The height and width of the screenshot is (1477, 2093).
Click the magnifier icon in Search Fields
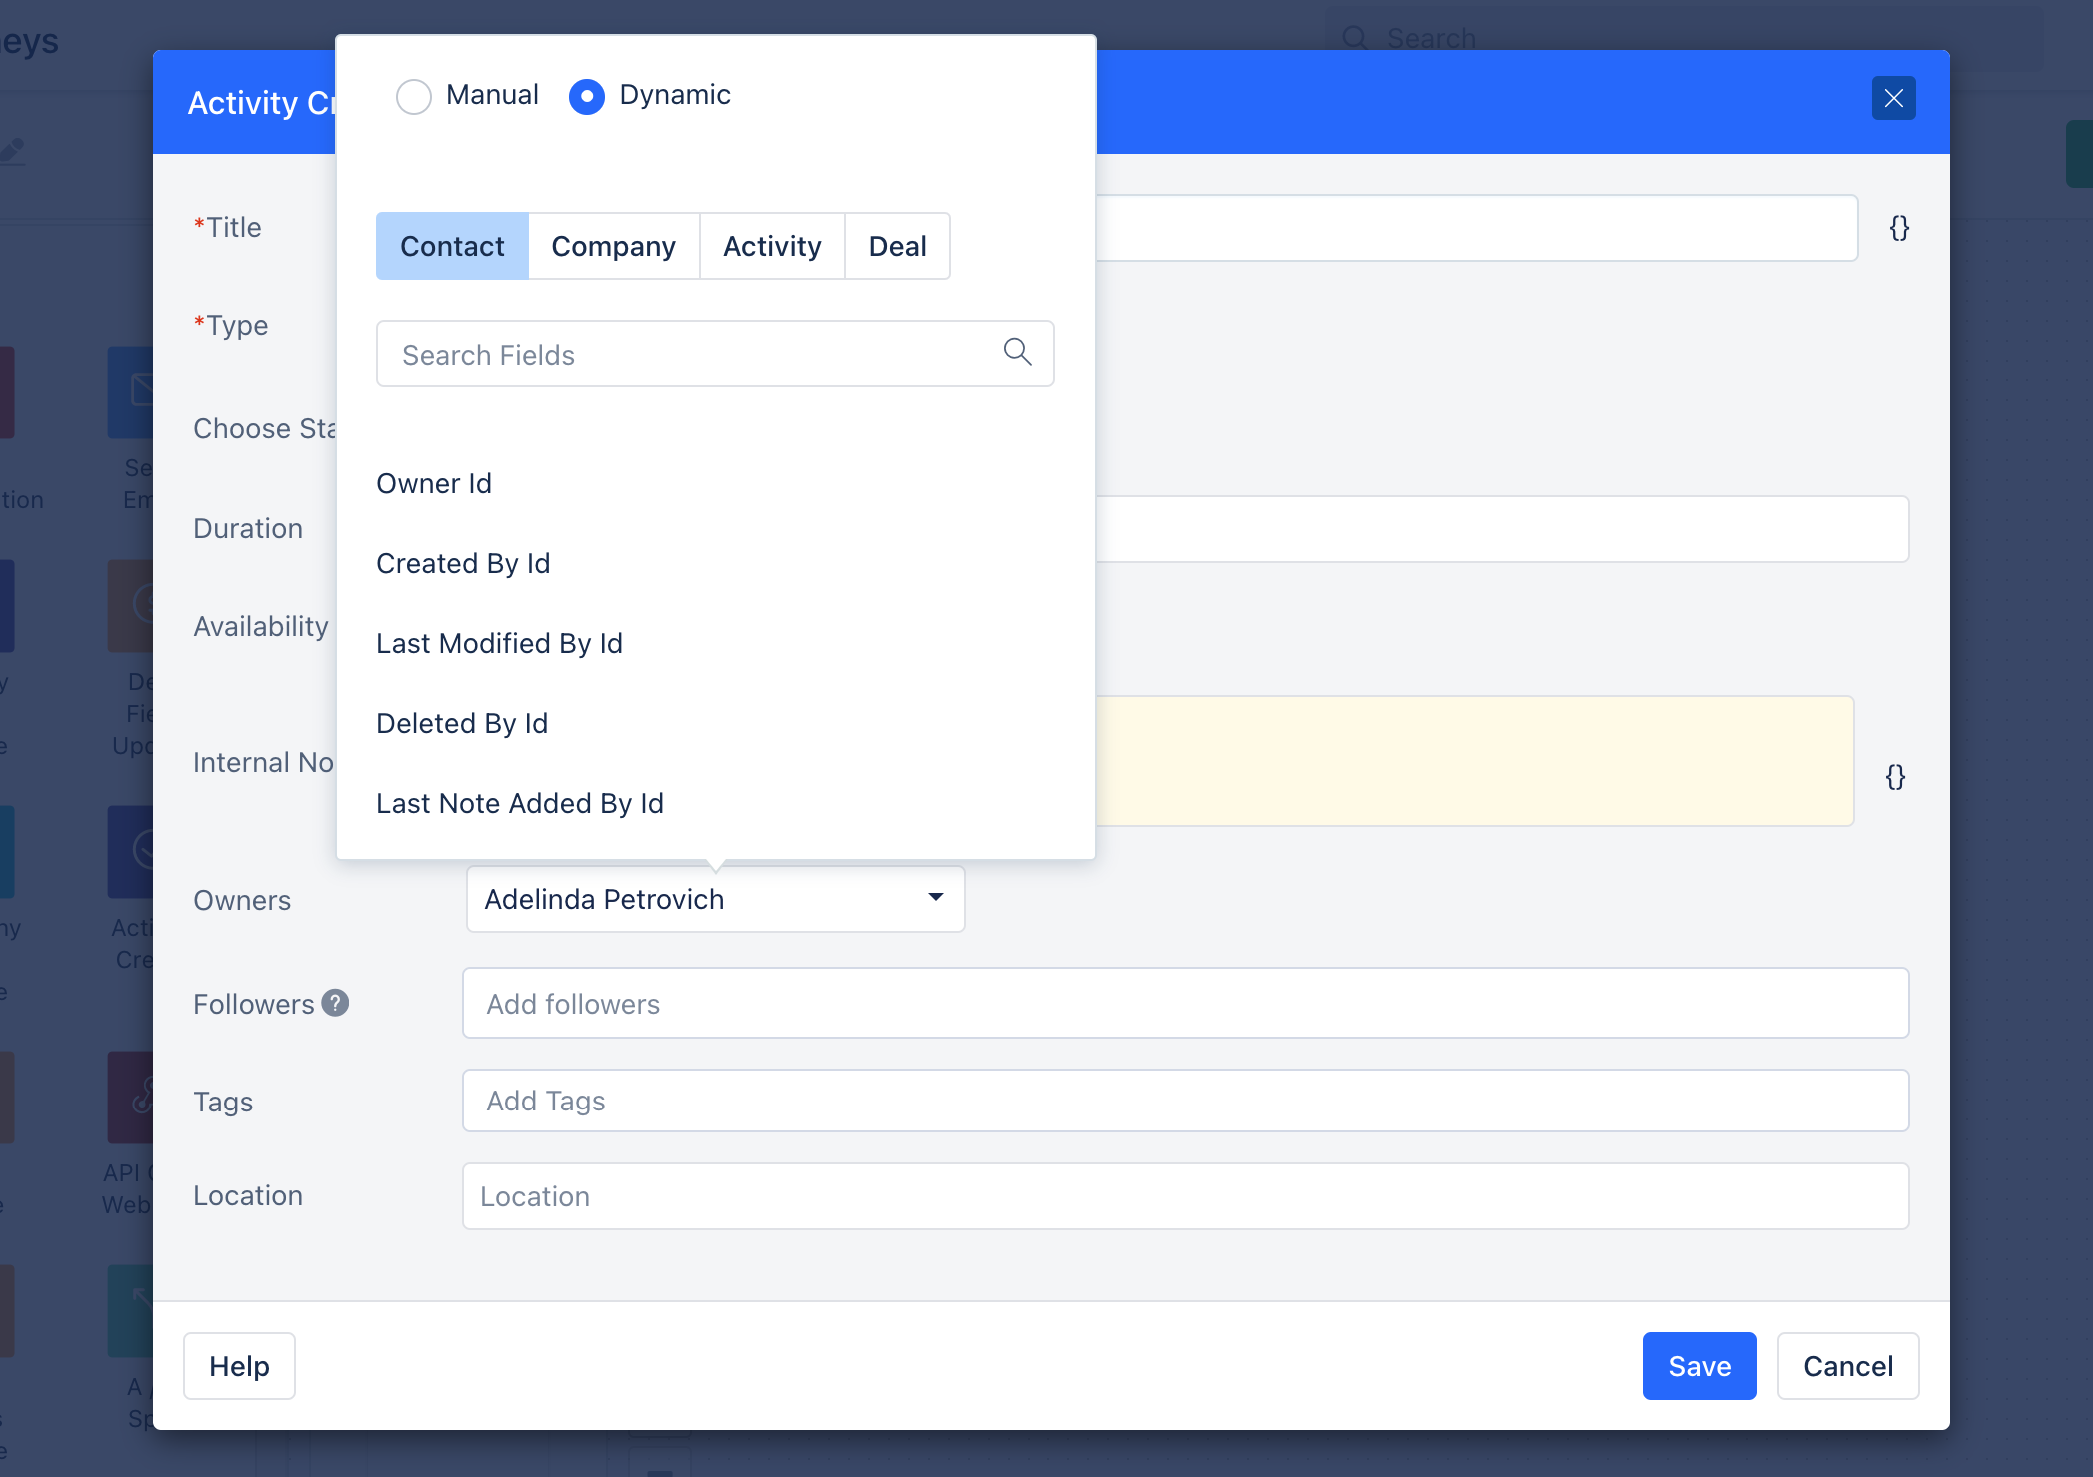click(1017, 352)
